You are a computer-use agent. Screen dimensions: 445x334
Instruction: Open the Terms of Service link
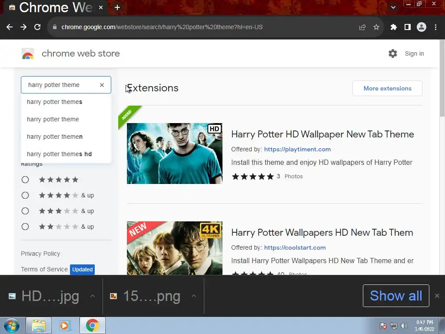44,269
